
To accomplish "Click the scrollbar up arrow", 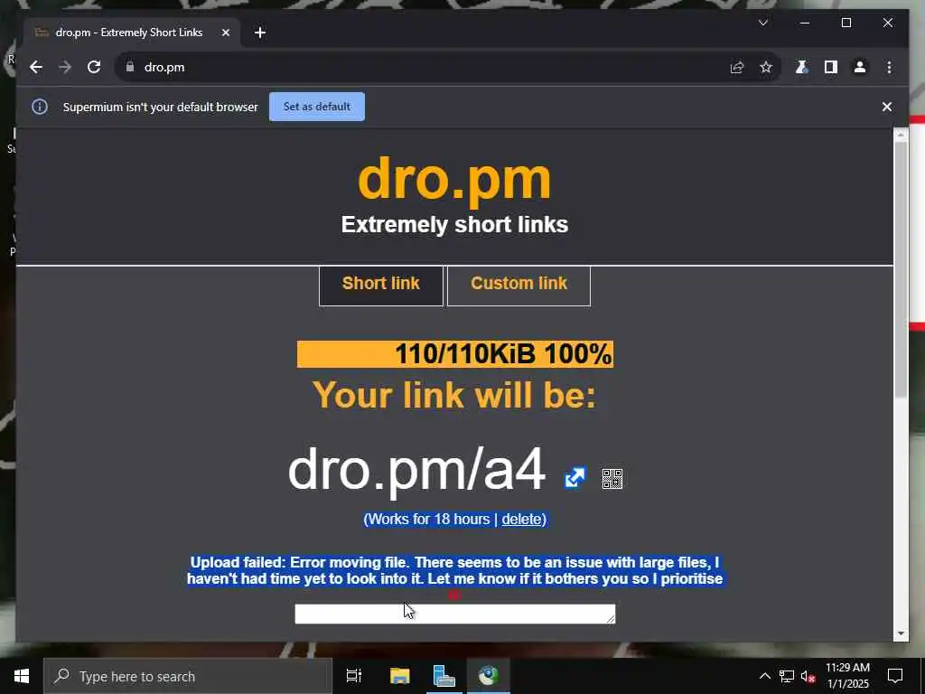I will (901, 136).
